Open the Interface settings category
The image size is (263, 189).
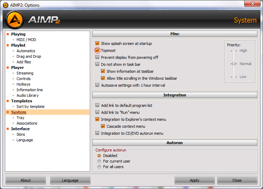20,129
